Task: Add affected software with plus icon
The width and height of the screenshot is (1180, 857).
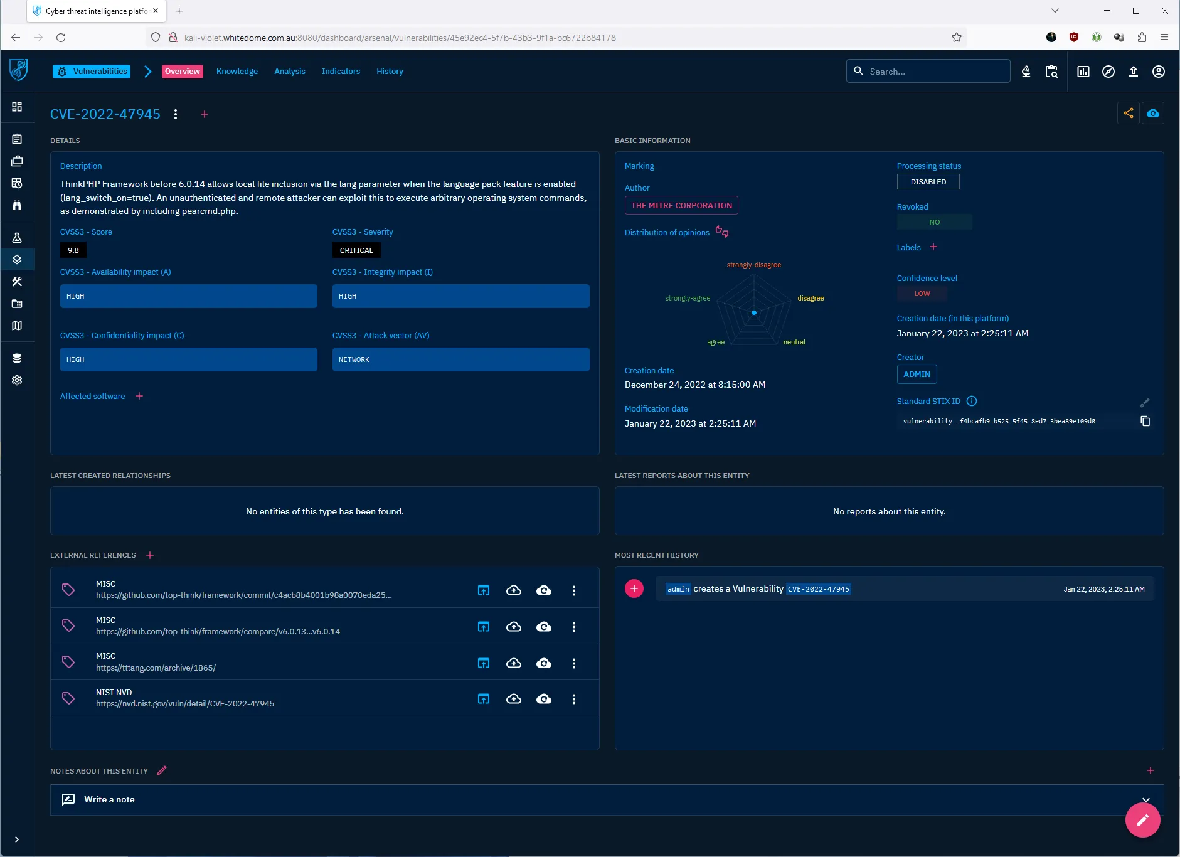Action: (x=139, y=396)
